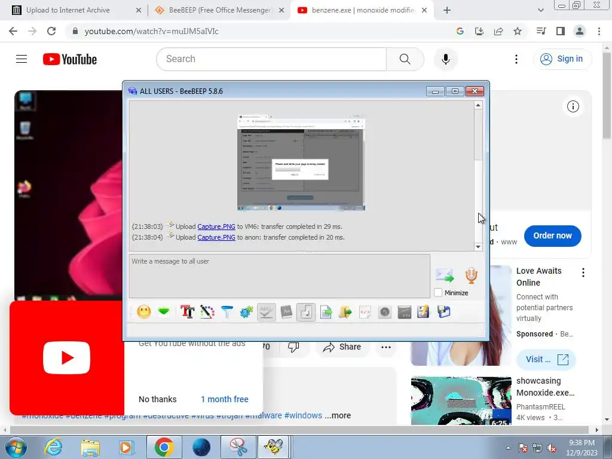The image size is (612, 459).
Task: Change chat font with the TT icon
Action: (187, 312)
